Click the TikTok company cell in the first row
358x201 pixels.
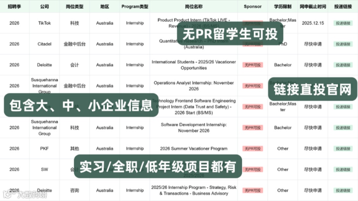pyautogui.click(x=45, y=23)
